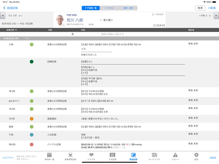The width and height of the screenshot is (219, 164).
Task: Click 送受信 sync link
Action: point(213,158)
